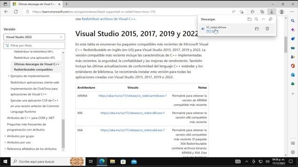Select Redistribuir aplicaciones cliente web

click(35, 83)
